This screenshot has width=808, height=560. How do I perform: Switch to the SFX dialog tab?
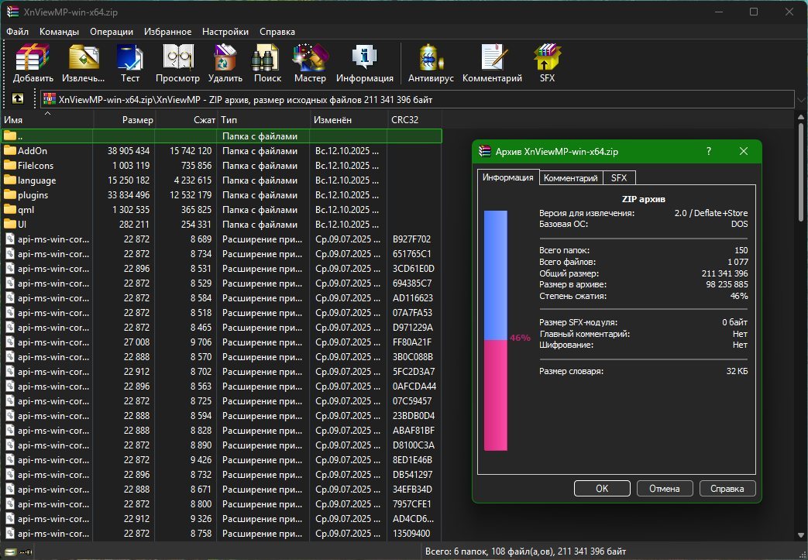[619, 178]
